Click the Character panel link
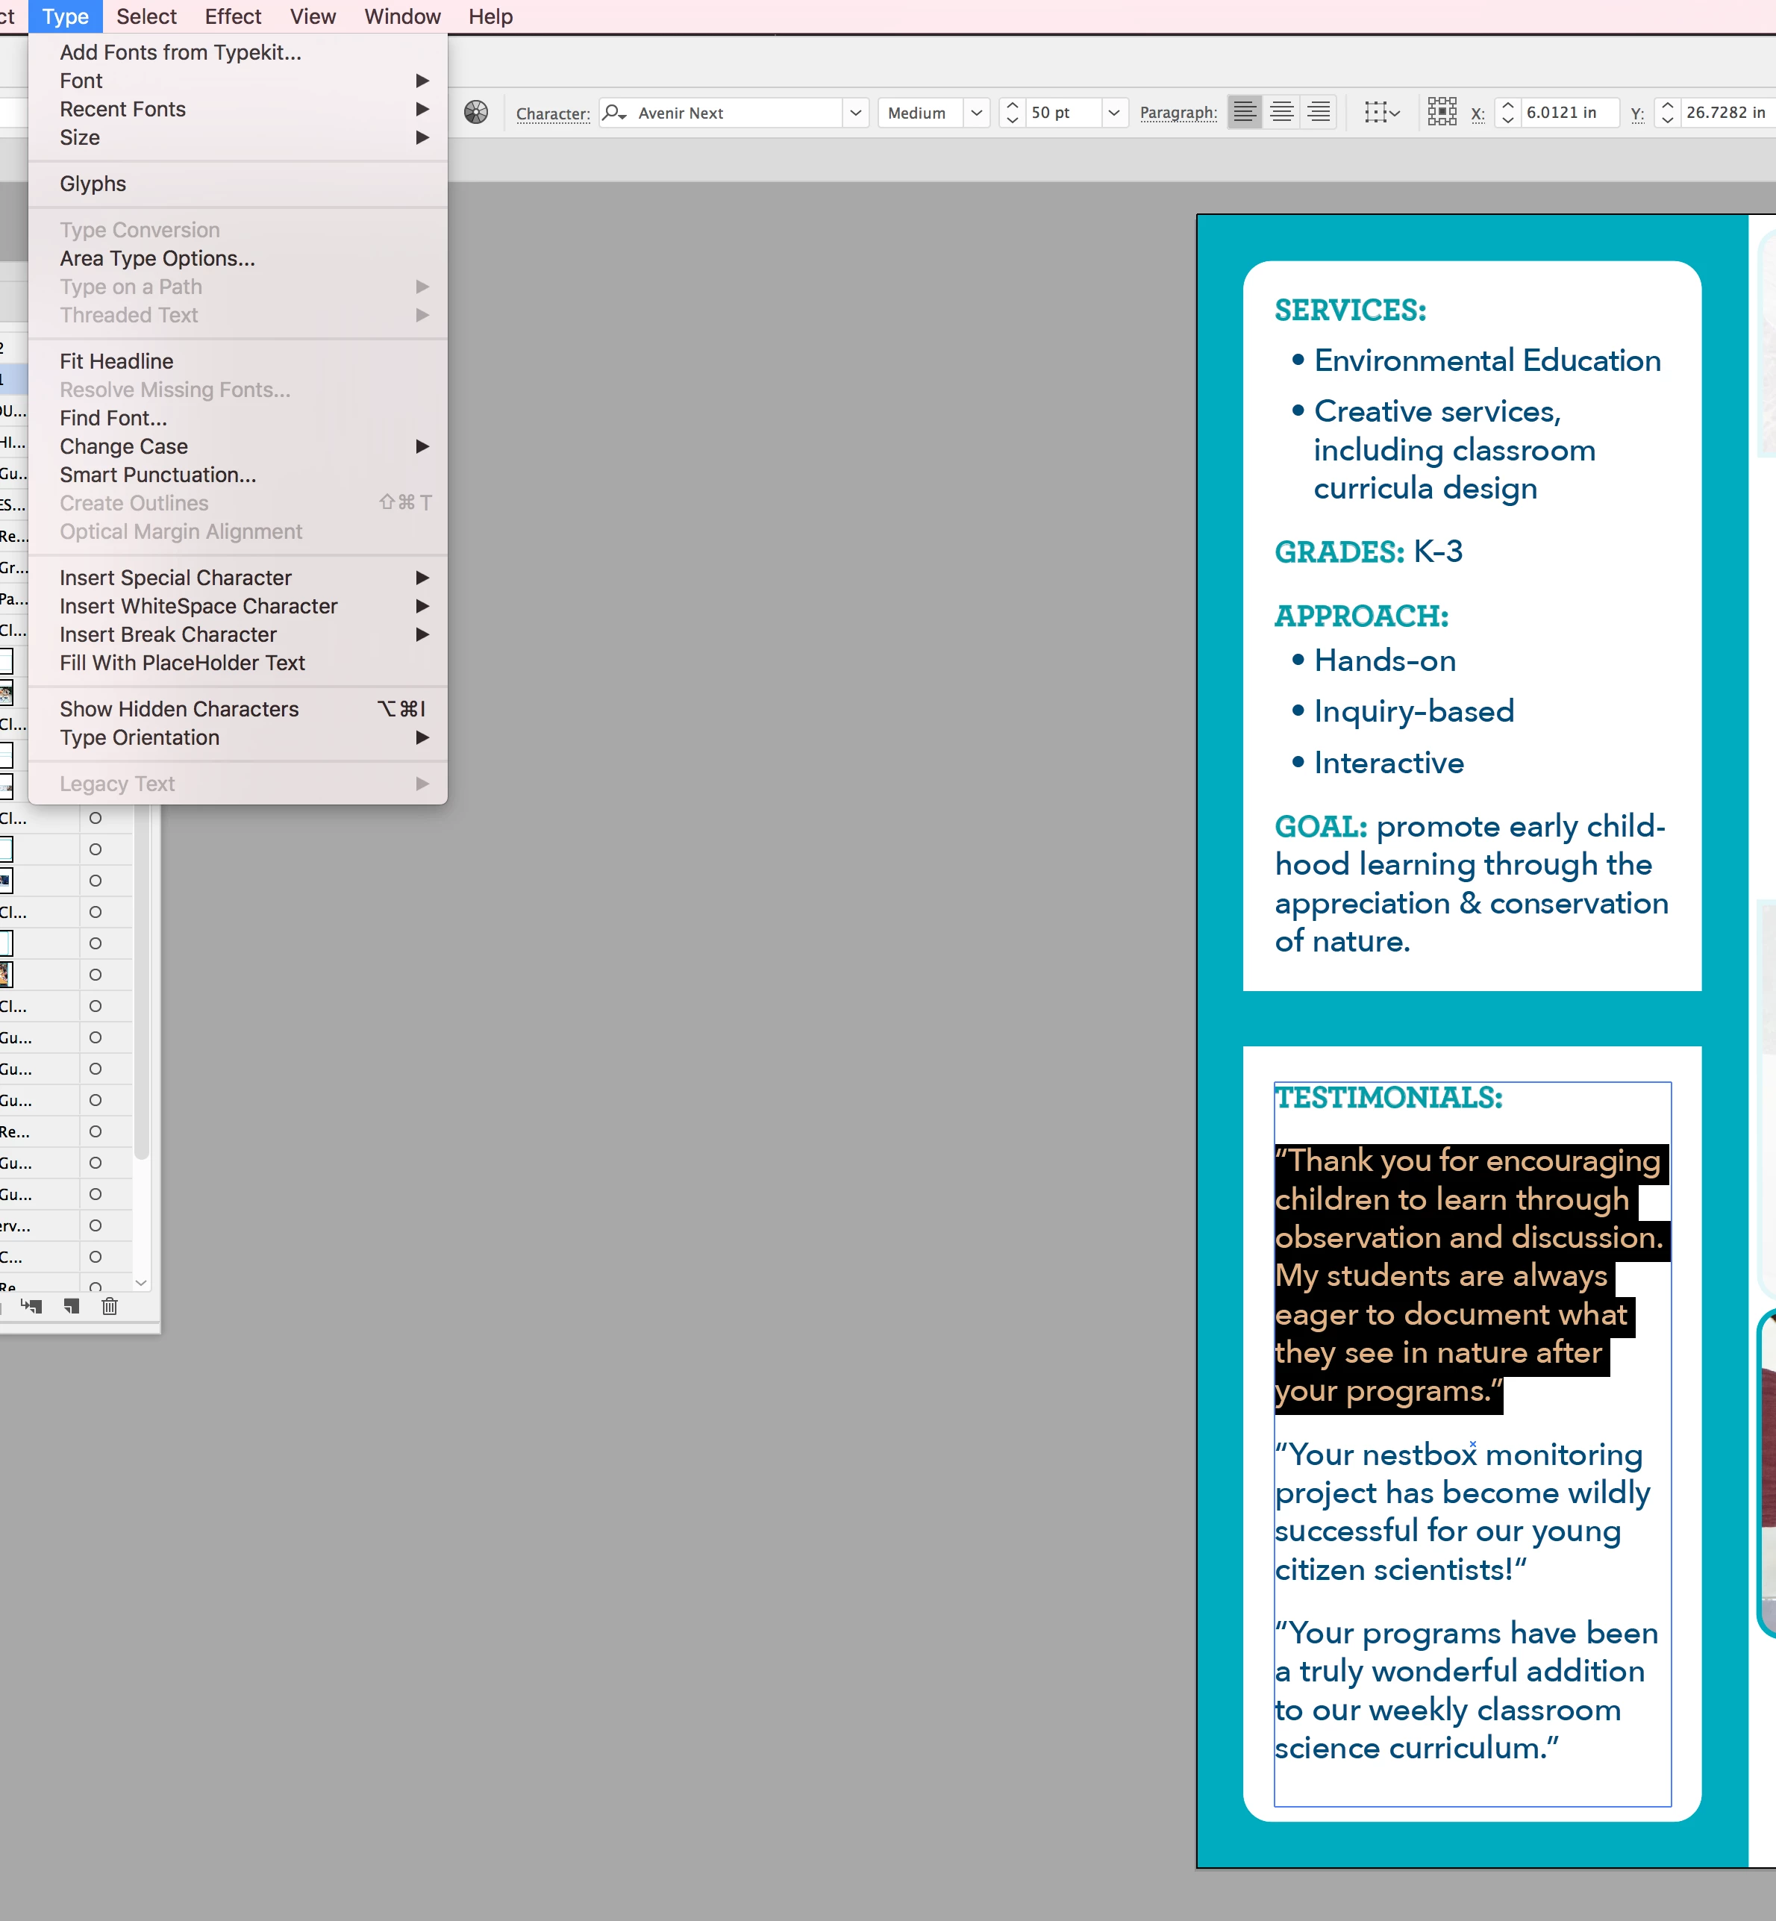1776x1921 pixels. (x=553, y=113)
